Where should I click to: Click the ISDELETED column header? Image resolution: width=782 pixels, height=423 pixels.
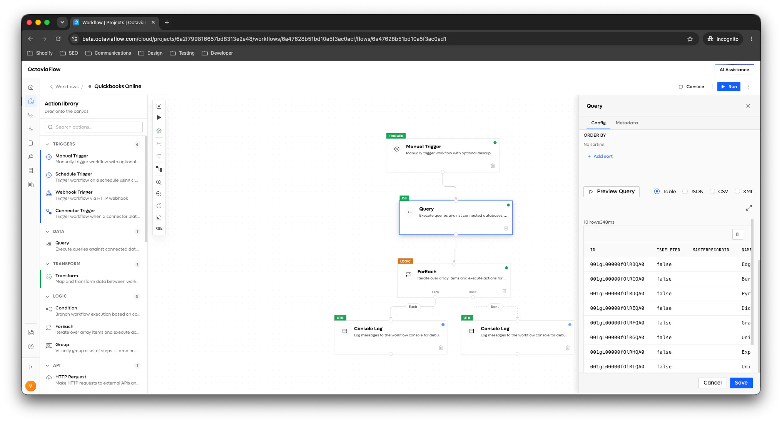668,250
